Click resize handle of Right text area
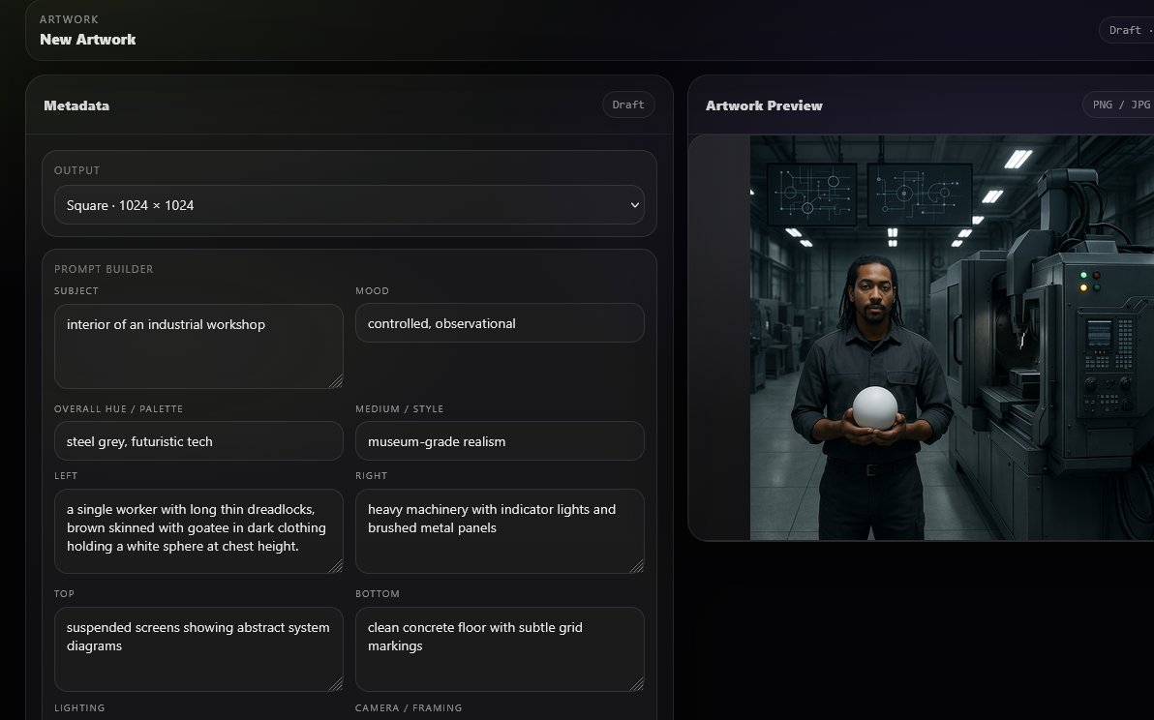The height and width of the screenshot is (720, 1154). (x=637, y=565)
